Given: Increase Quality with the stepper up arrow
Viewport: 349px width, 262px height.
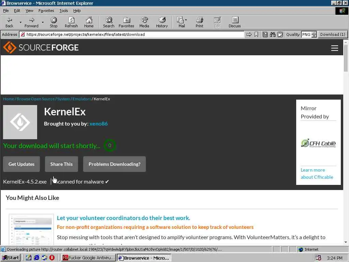Looking at the screenshot, I should point(314,33).
